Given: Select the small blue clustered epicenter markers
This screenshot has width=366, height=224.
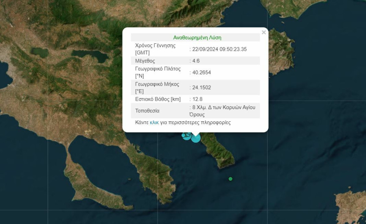Looking at the screenshot, I should (186, 136).
